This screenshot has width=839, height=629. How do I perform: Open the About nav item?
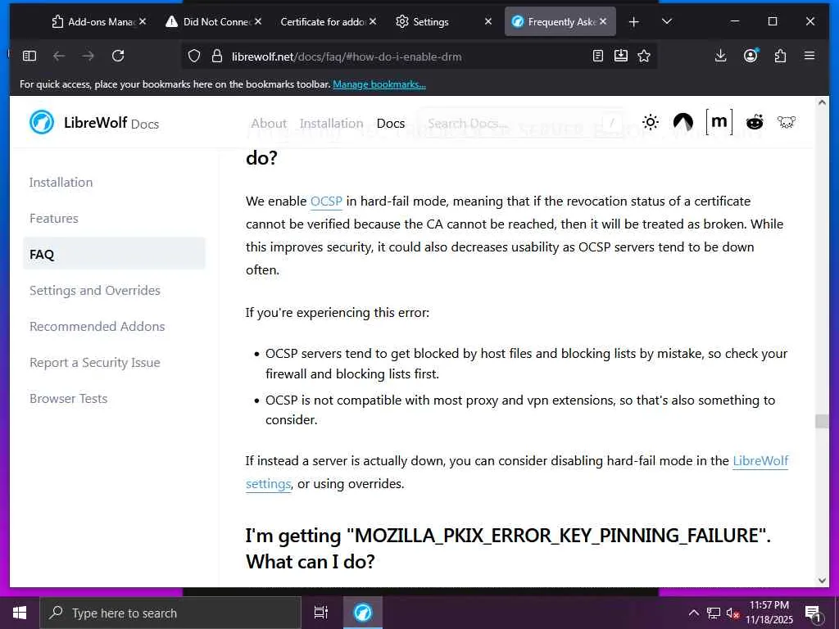[x=269, y=124]
